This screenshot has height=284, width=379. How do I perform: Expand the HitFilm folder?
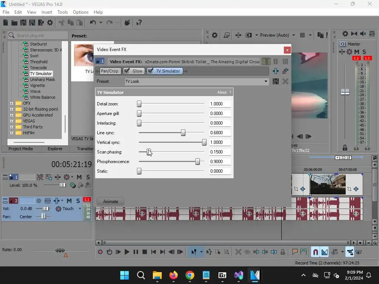coord(11,133)
